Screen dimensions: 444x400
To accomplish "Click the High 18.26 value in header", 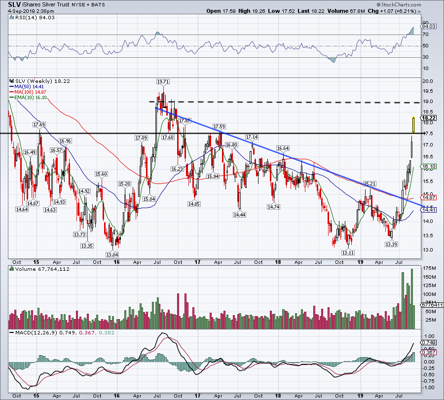I will pos(252,11).
